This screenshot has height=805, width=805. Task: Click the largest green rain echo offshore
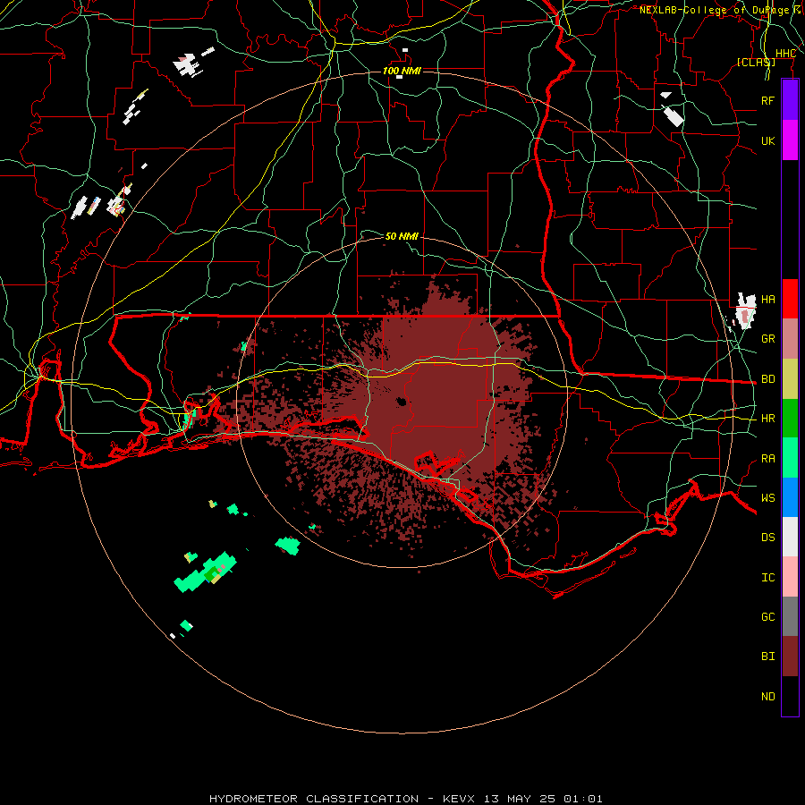206,572
